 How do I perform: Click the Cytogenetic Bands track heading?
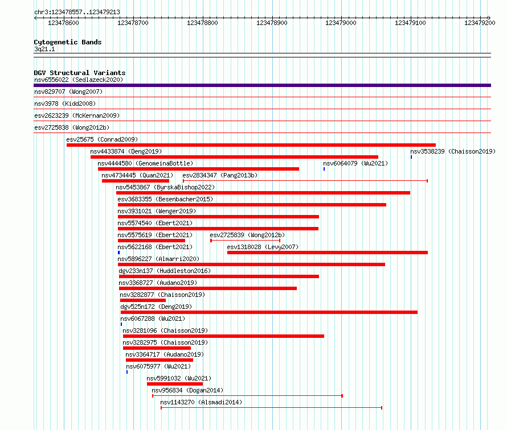pos(68,42)
